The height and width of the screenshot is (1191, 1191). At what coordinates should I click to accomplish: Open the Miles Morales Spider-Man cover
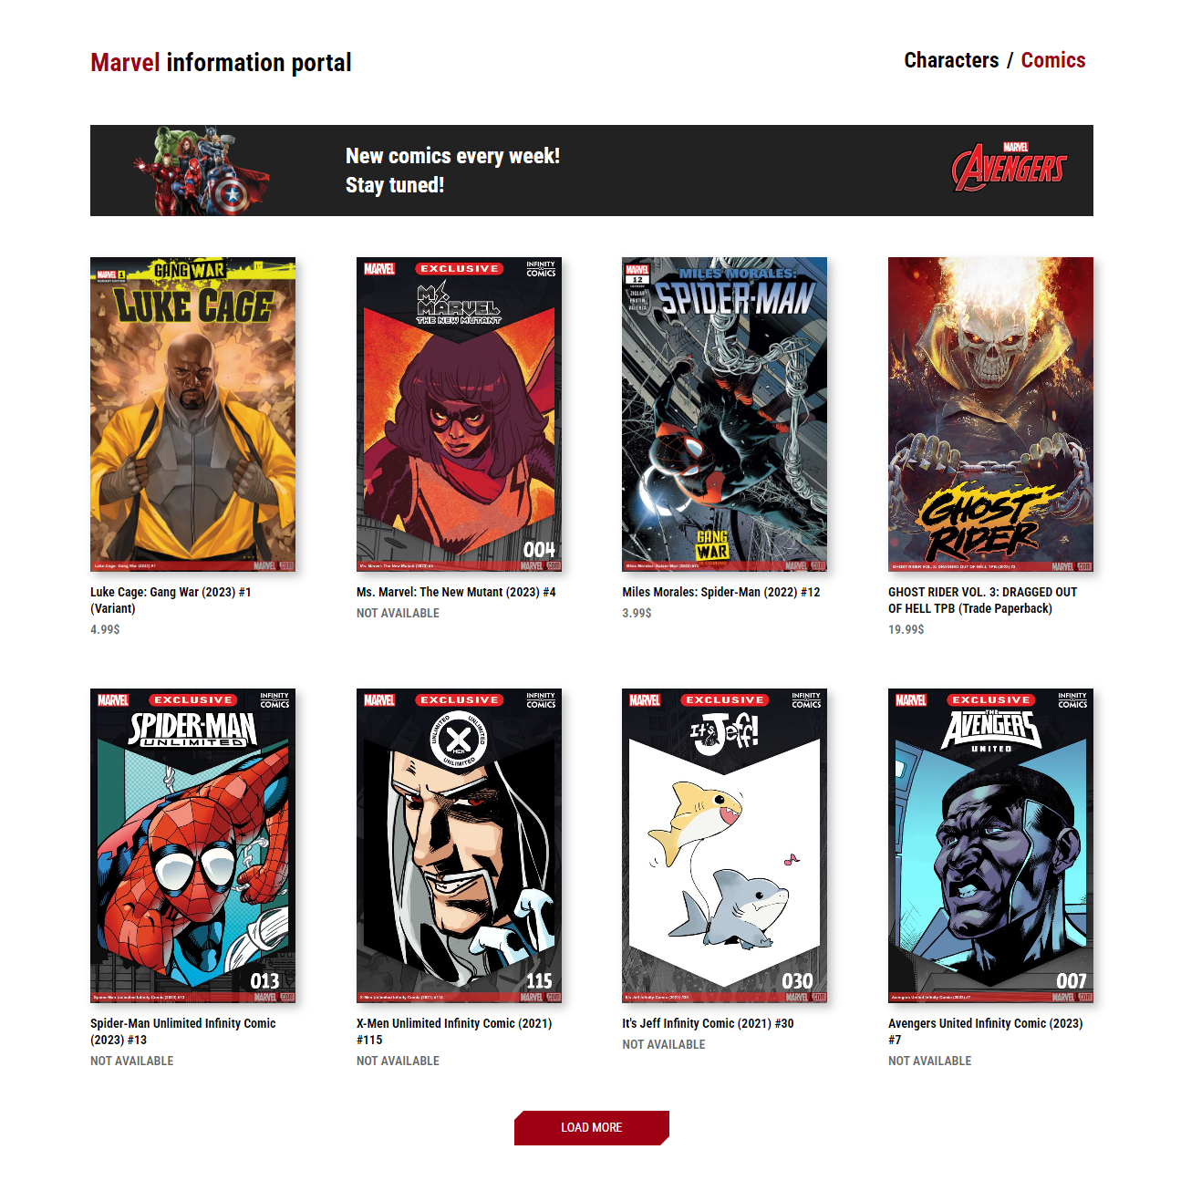click(724, 414)
